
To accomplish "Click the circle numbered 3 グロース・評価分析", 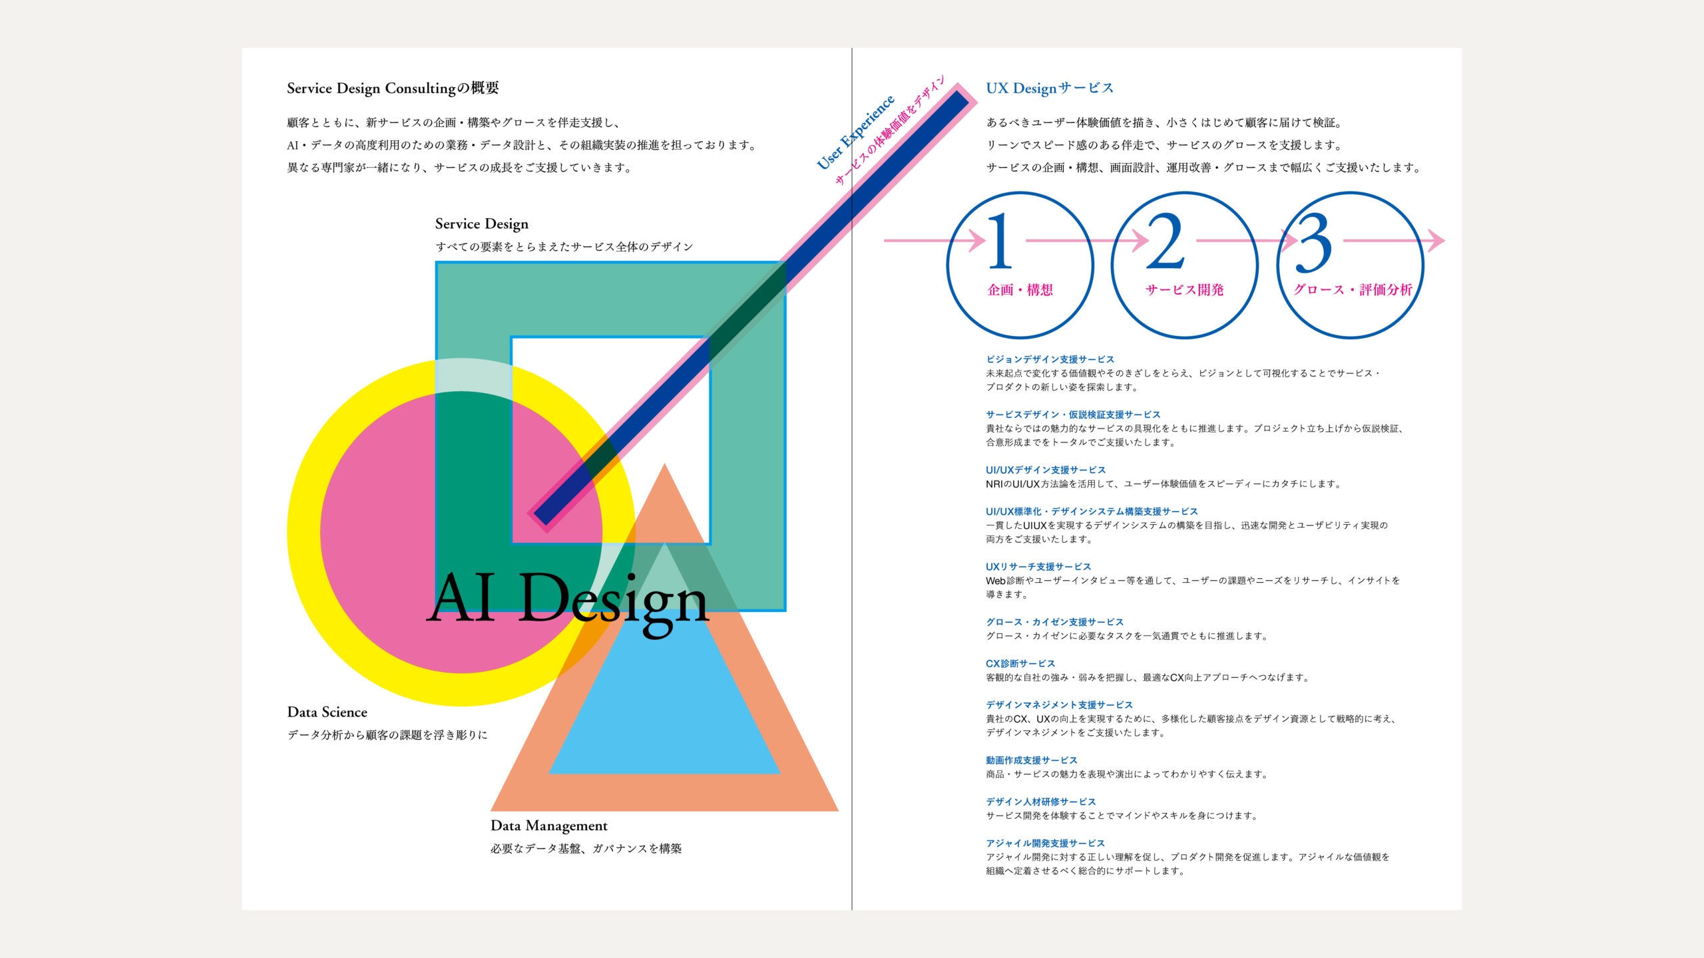I will click(x=1350, y=265).
